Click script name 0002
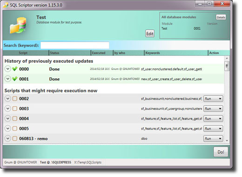 [24, 99]
